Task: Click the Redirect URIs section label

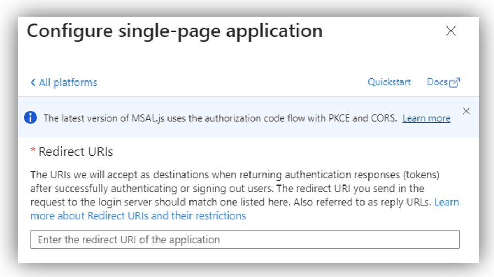Action: [75, 152]
